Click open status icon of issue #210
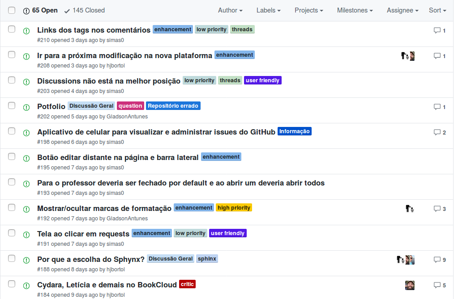This screenshot has width=454, height=299. 26,31
